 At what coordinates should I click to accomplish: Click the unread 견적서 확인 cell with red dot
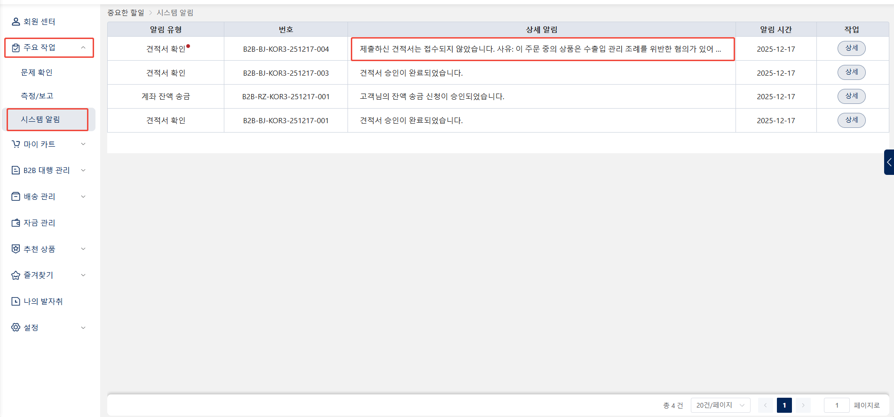pos(166,49)
